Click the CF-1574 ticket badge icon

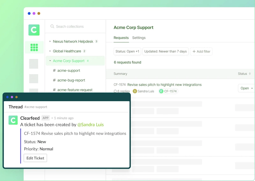[x=161, y=91]
